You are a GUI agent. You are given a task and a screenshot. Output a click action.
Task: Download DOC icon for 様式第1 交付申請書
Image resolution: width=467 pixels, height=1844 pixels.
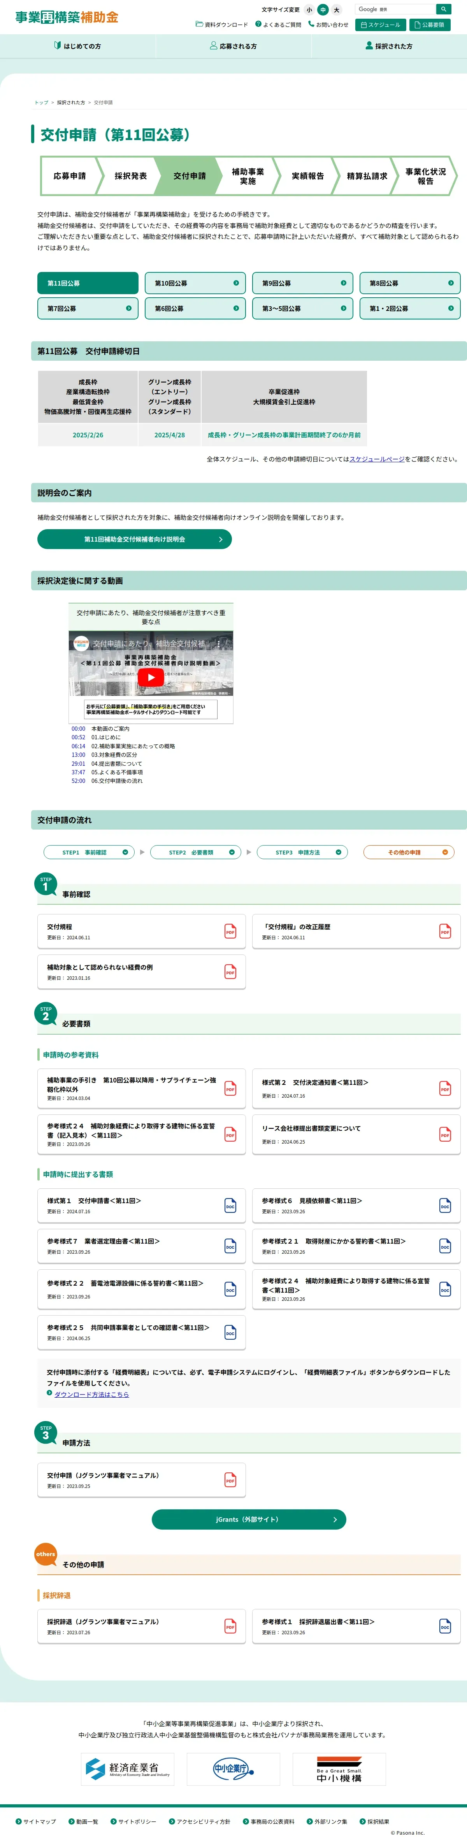230,1206
